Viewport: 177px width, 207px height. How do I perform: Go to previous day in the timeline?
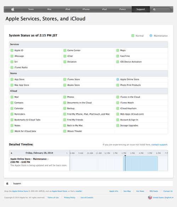click(11, 153)
